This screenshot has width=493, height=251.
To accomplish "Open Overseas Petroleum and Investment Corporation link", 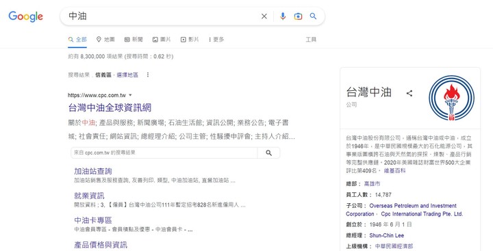I will coord(401,210).
